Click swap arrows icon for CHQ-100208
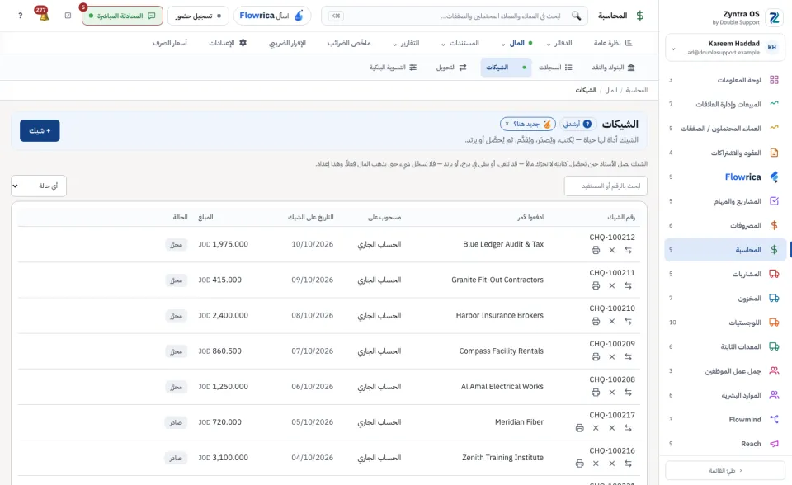 628,393
